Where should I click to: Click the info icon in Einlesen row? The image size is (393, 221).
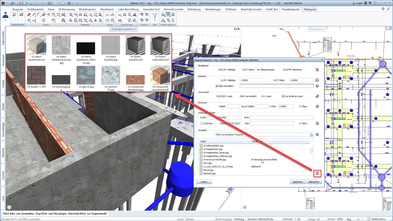(317, 80)
